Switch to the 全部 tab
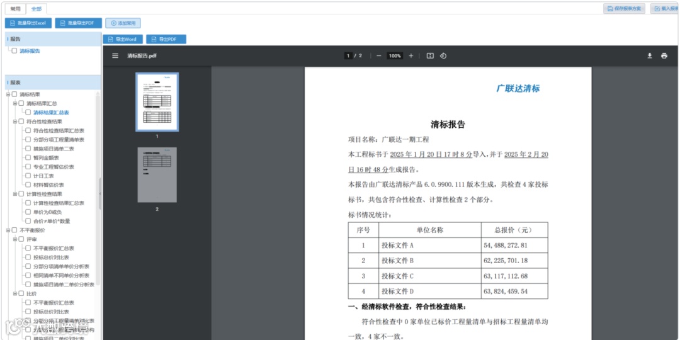 [x=37, y=9]
